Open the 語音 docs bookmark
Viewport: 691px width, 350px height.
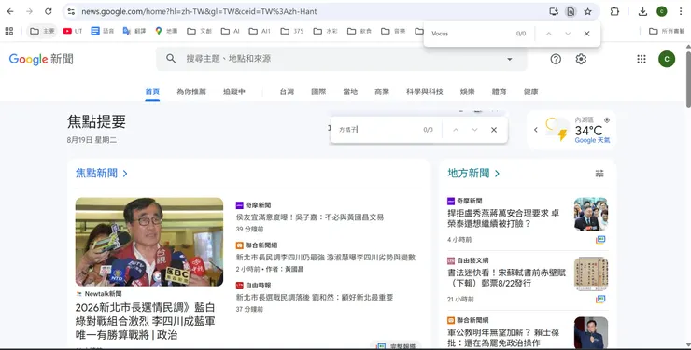point(102,31)
